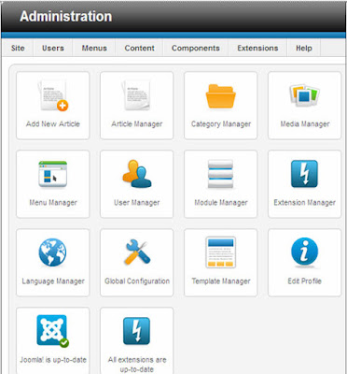Click the Article Manager text link
347x374 pixels.
click(x=137, y=124)
